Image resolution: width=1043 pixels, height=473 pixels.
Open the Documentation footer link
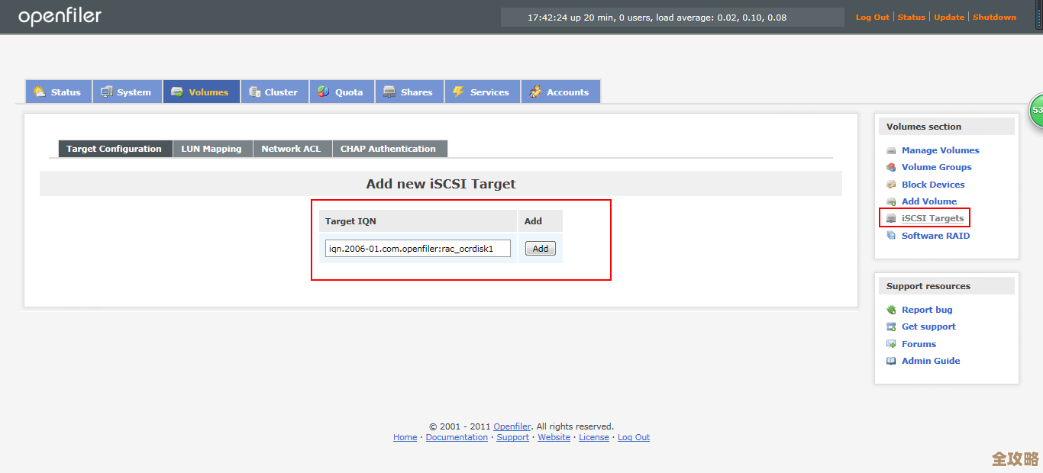click(457, 436)
